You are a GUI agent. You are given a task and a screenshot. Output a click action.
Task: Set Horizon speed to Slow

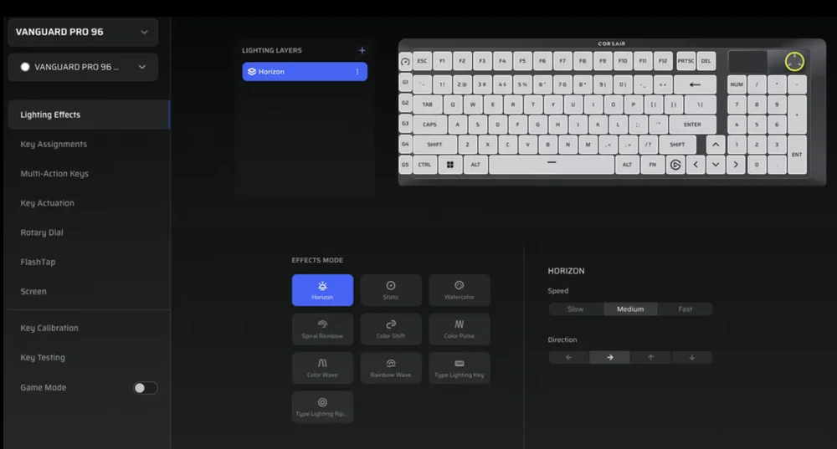click(x=576, y=309)
